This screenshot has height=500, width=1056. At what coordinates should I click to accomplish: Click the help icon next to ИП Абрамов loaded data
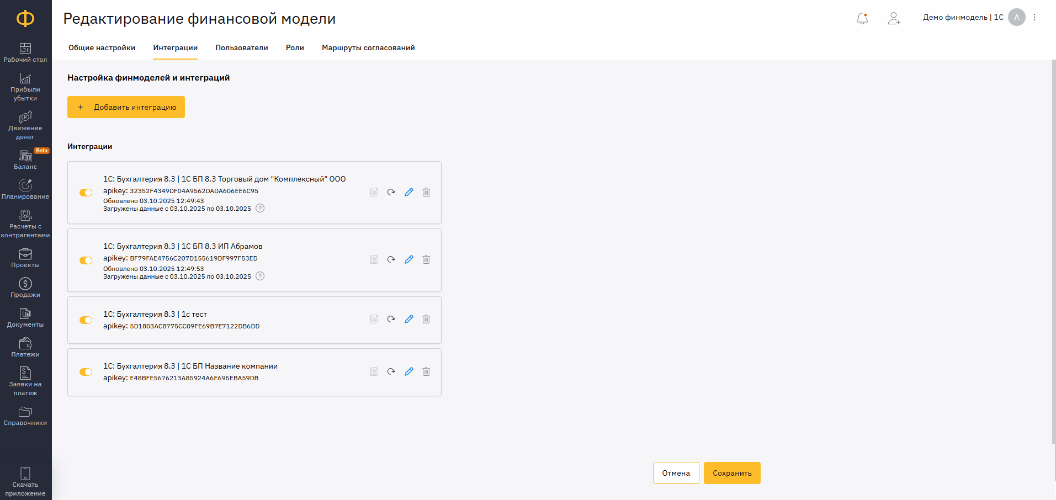click(260, 276)
